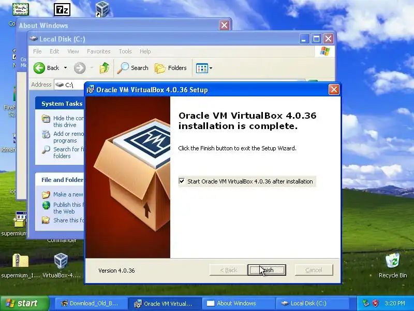The height and width of the screenshot is (311, 414).
Task: Open Favorites menu in Local Disk window
Action: click(x=98, y=51)
